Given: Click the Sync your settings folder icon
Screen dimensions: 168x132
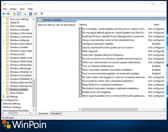Looking at the screenshot, I should (7, 19).
